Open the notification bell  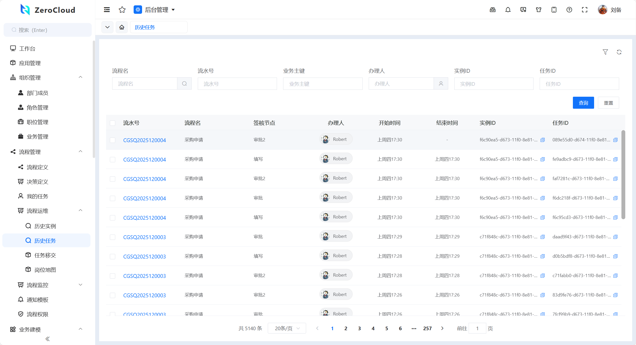tap(508, 10)
